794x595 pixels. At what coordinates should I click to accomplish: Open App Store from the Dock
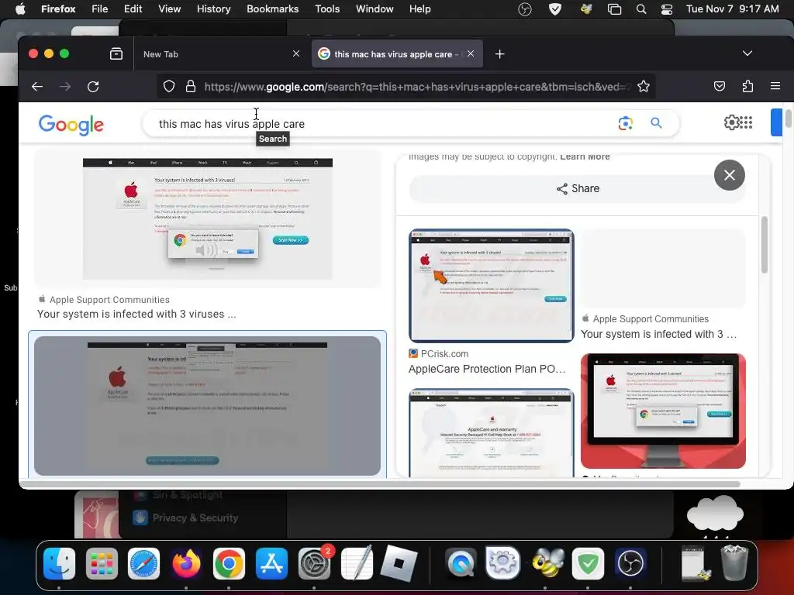pyautogui.click(x=271, y=563)
